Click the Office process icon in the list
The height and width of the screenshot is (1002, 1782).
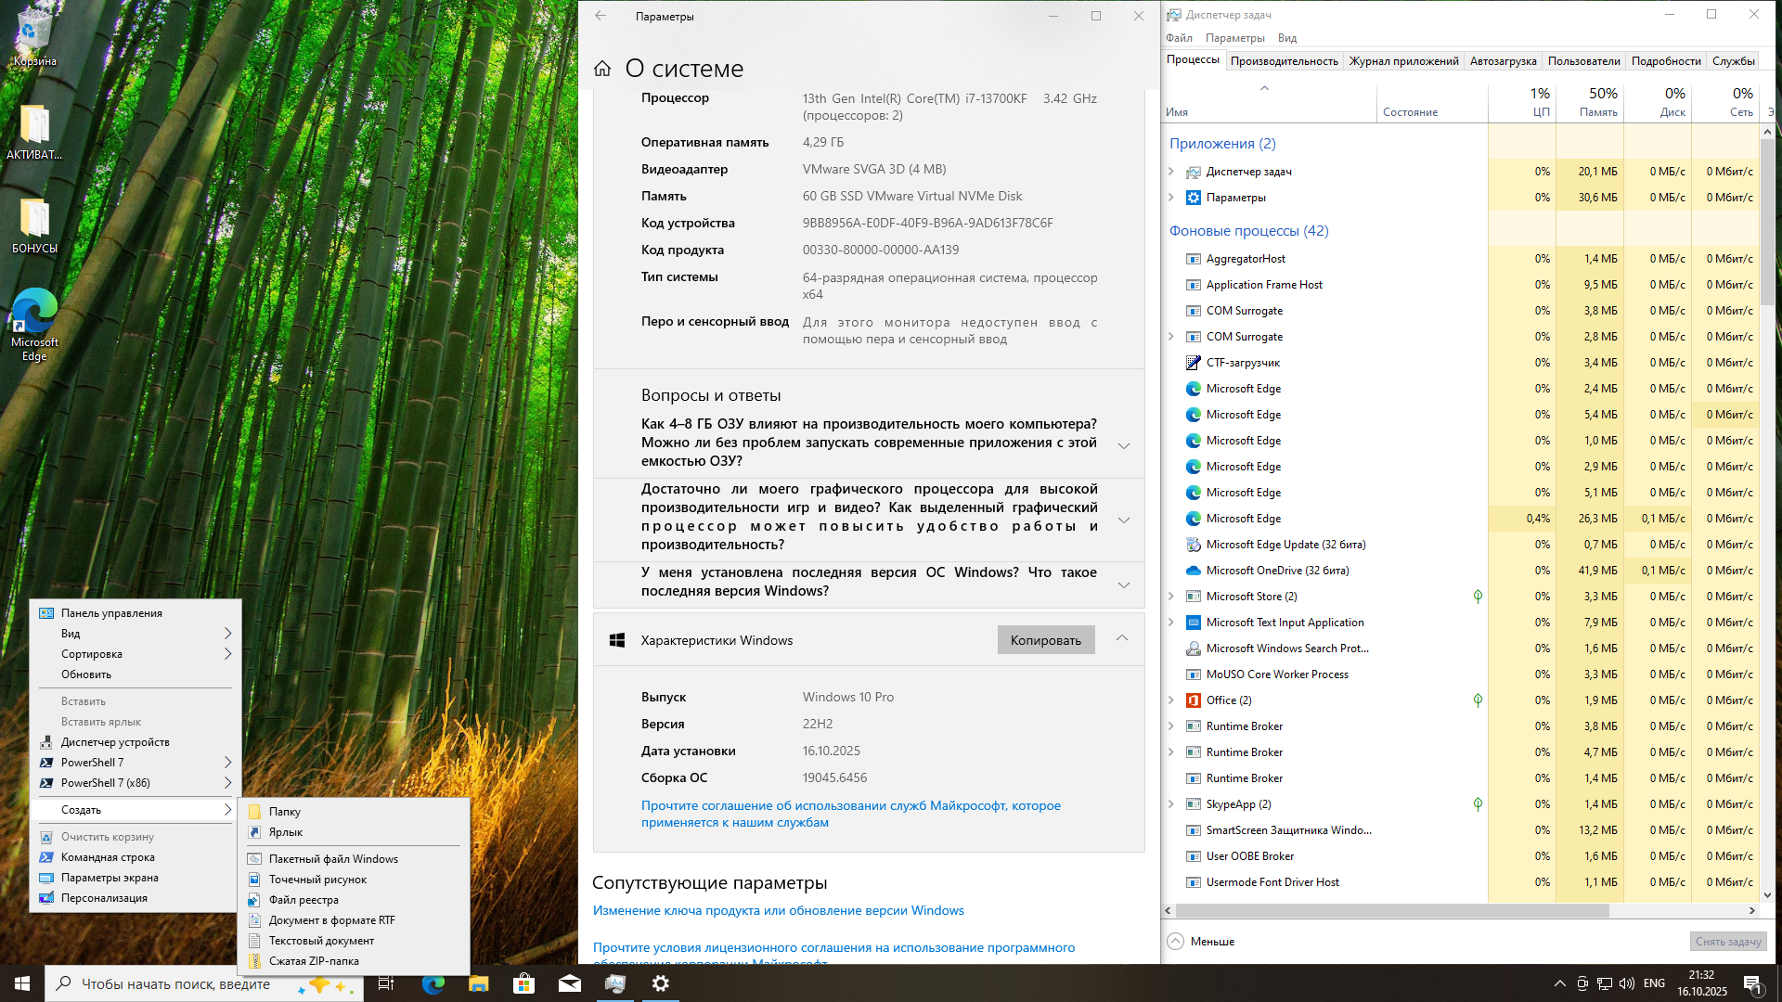coord(1194,700)
